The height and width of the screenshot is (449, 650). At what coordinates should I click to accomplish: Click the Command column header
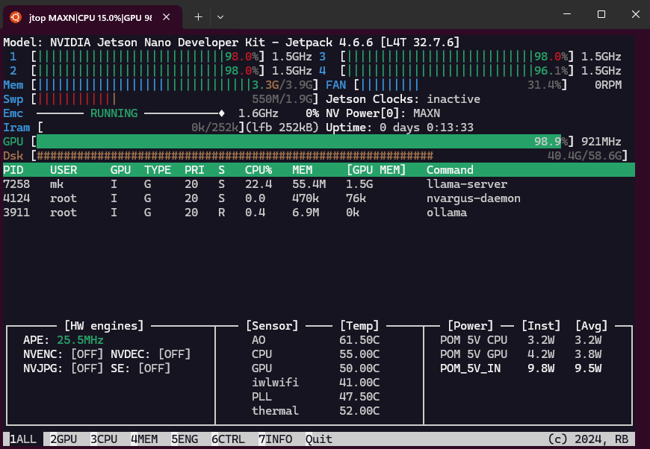(450, 170)
